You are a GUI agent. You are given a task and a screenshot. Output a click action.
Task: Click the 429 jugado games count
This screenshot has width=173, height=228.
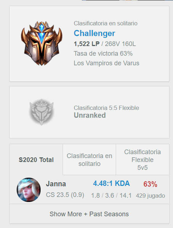coord(150,196)
